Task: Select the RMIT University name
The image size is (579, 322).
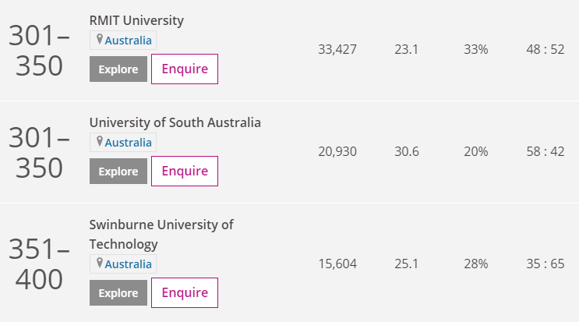Action: 136,20
